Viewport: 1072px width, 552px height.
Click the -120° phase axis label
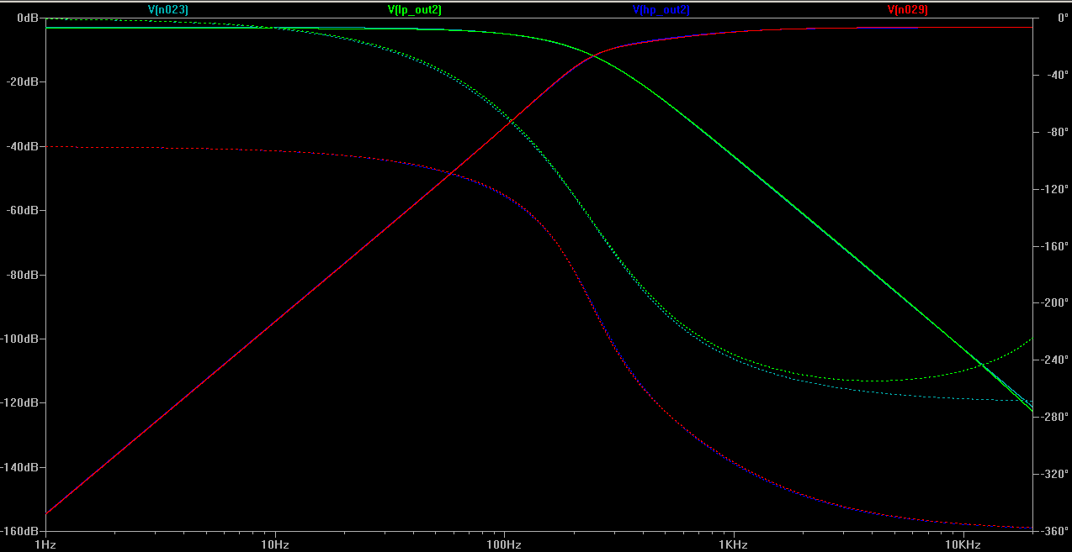1053,189
